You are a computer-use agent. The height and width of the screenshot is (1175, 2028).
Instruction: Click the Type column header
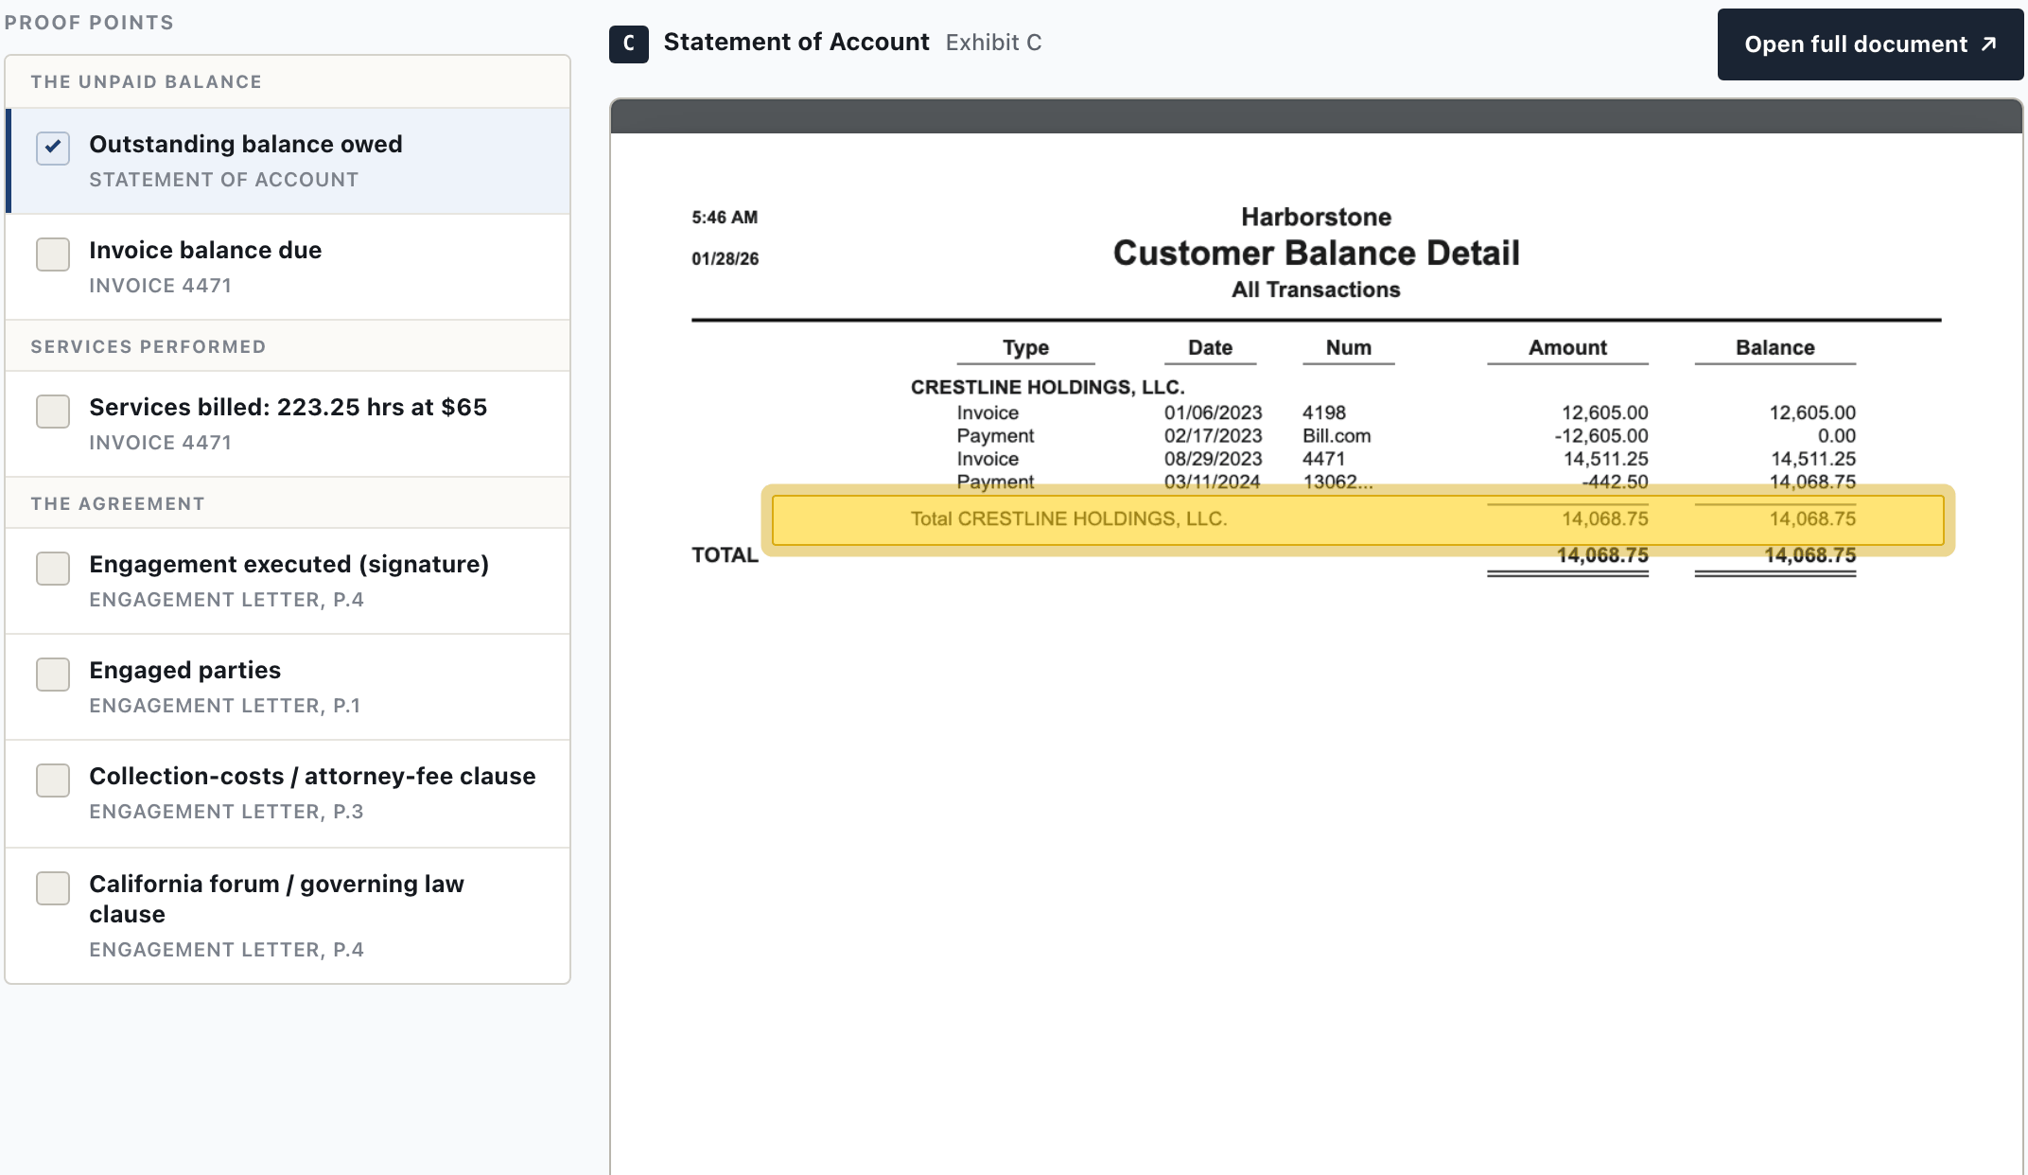1025,347
